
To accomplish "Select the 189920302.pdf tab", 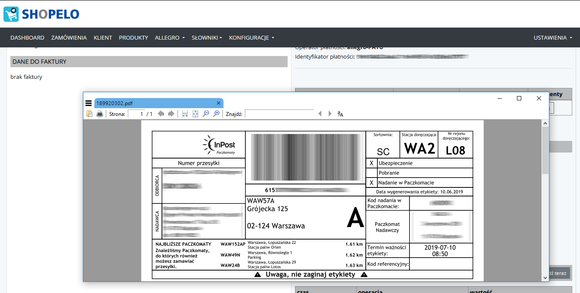I will (114, 103).
